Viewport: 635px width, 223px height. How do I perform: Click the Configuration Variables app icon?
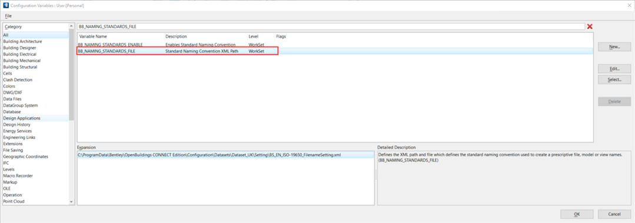click(x=6, y=6)
